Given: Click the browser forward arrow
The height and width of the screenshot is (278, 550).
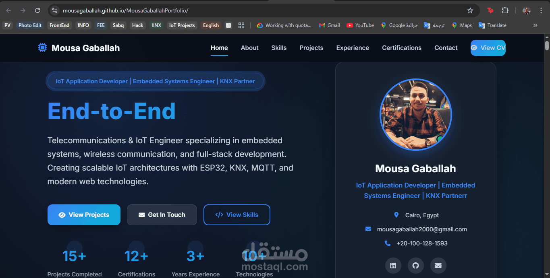Looking at the screenshot, I should tap(23, 10).
